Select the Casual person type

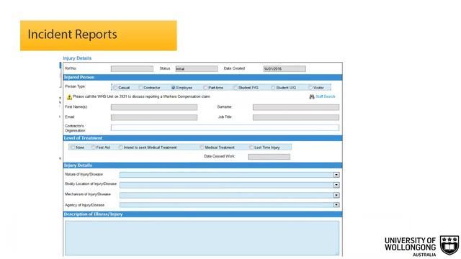coord(115,88)
